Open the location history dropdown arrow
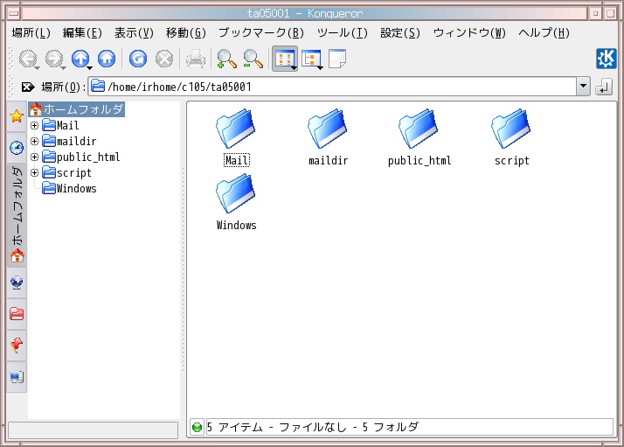Viewport: 624px width, 447px height. coord(584,86)
